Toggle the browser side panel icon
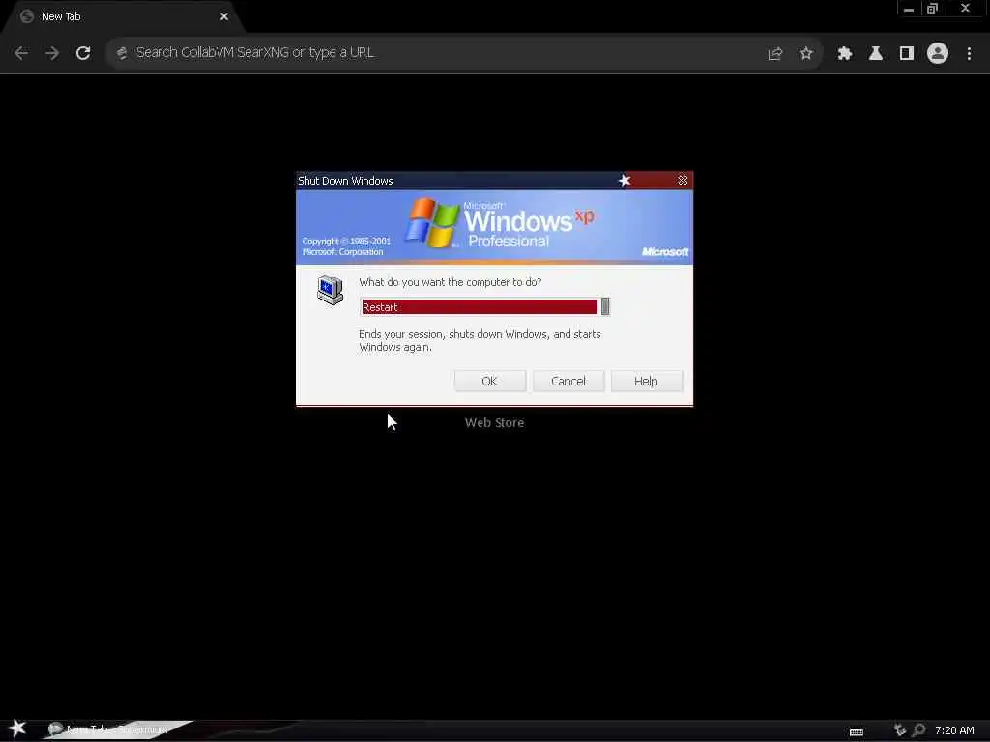The image size is (990, 742). pos(907,54)
